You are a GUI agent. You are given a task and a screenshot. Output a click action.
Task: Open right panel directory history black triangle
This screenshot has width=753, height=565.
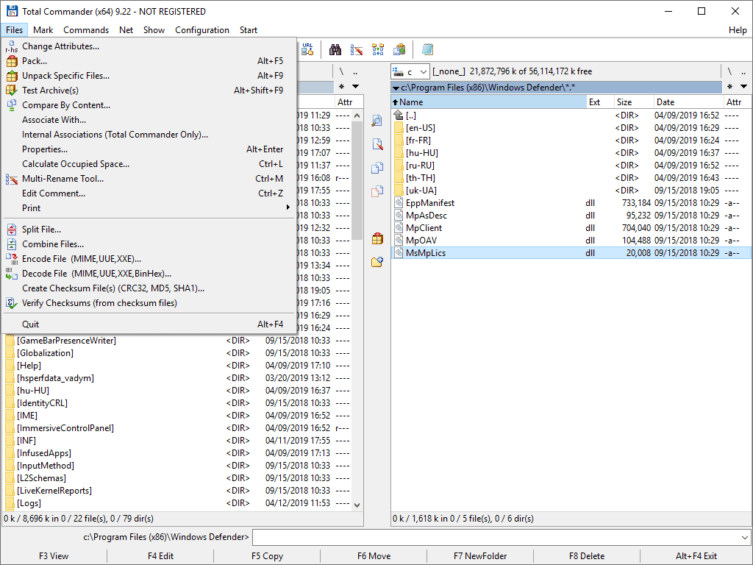(x=743, y=87)
